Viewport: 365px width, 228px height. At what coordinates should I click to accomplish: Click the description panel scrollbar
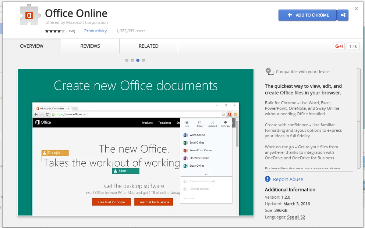click(x=359, y=119)
